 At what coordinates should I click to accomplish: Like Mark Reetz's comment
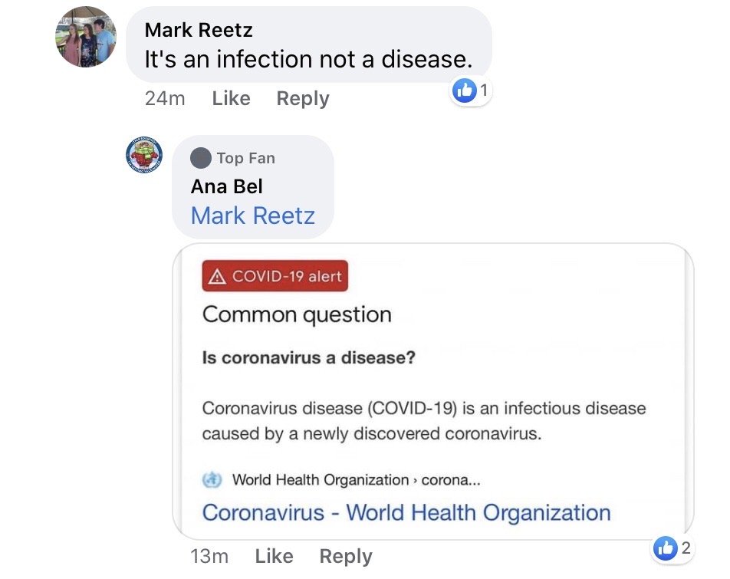[x=230, y=98]
